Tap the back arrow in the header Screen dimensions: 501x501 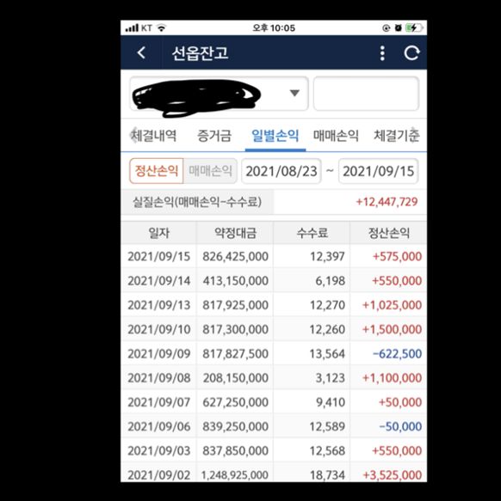tap(141, 52)
